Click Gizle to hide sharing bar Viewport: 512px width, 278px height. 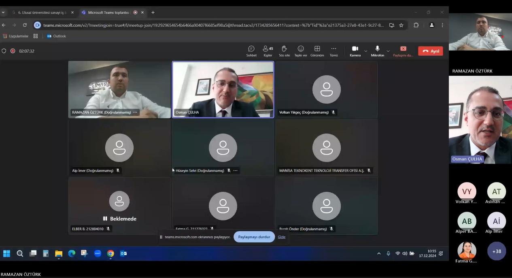coord(281,237)
